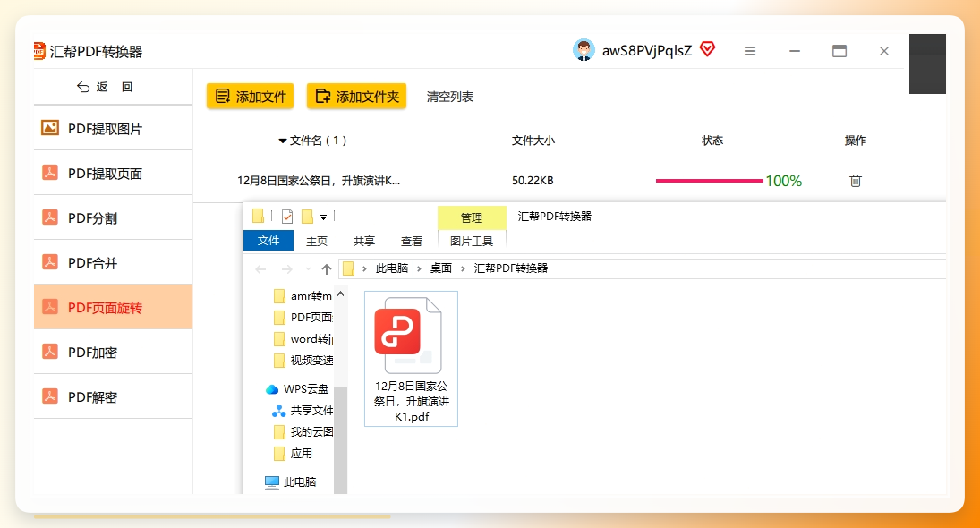Select the 应用 folder in tree
Viewport: 980px width, 528px height.
pos(294,454)
